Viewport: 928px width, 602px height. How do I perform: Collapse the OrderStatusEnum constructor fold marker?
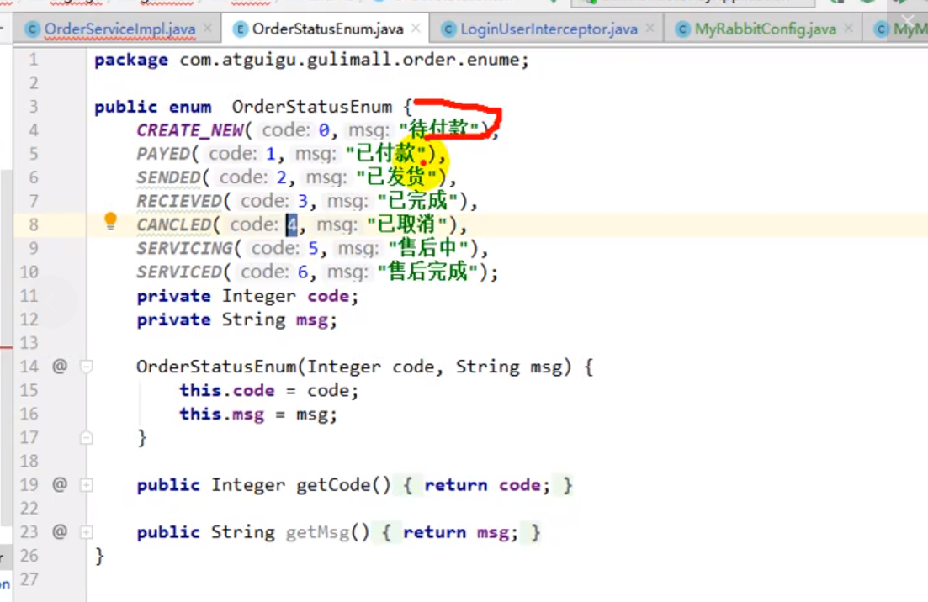(86, 367)
